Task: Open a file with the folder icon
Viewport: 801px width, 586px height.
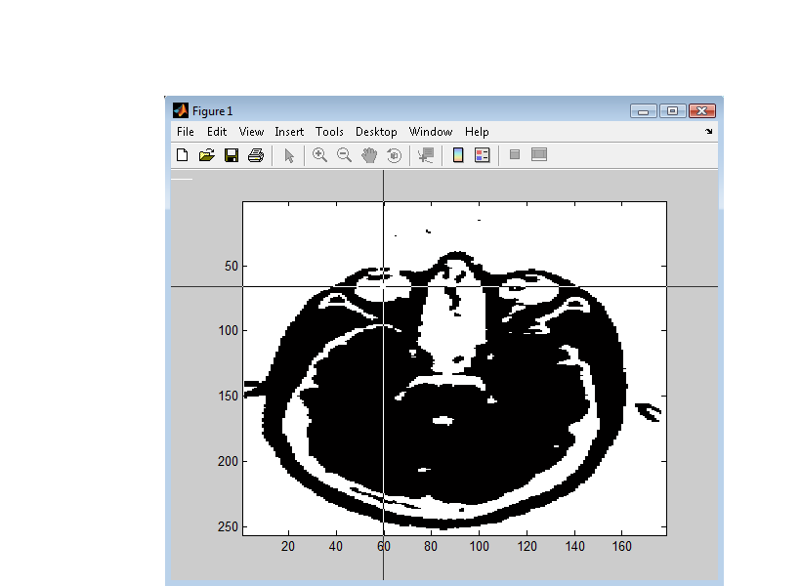Action: tap(206, 155)
